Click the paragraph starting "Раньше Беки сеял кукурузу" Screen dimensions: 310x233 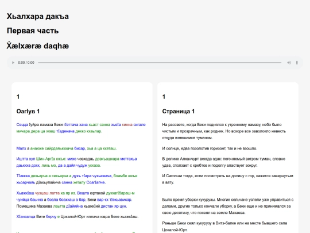click(224, 227)
